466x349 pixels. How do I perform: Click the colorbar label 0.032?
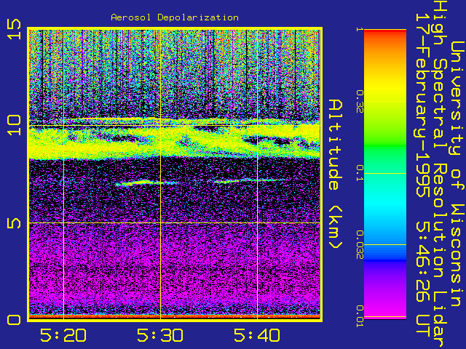(x=360, y=244)
